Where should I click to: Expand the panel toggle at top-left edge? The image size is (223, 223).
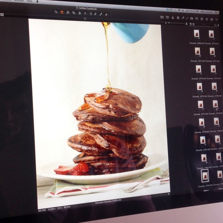(2, 15)
